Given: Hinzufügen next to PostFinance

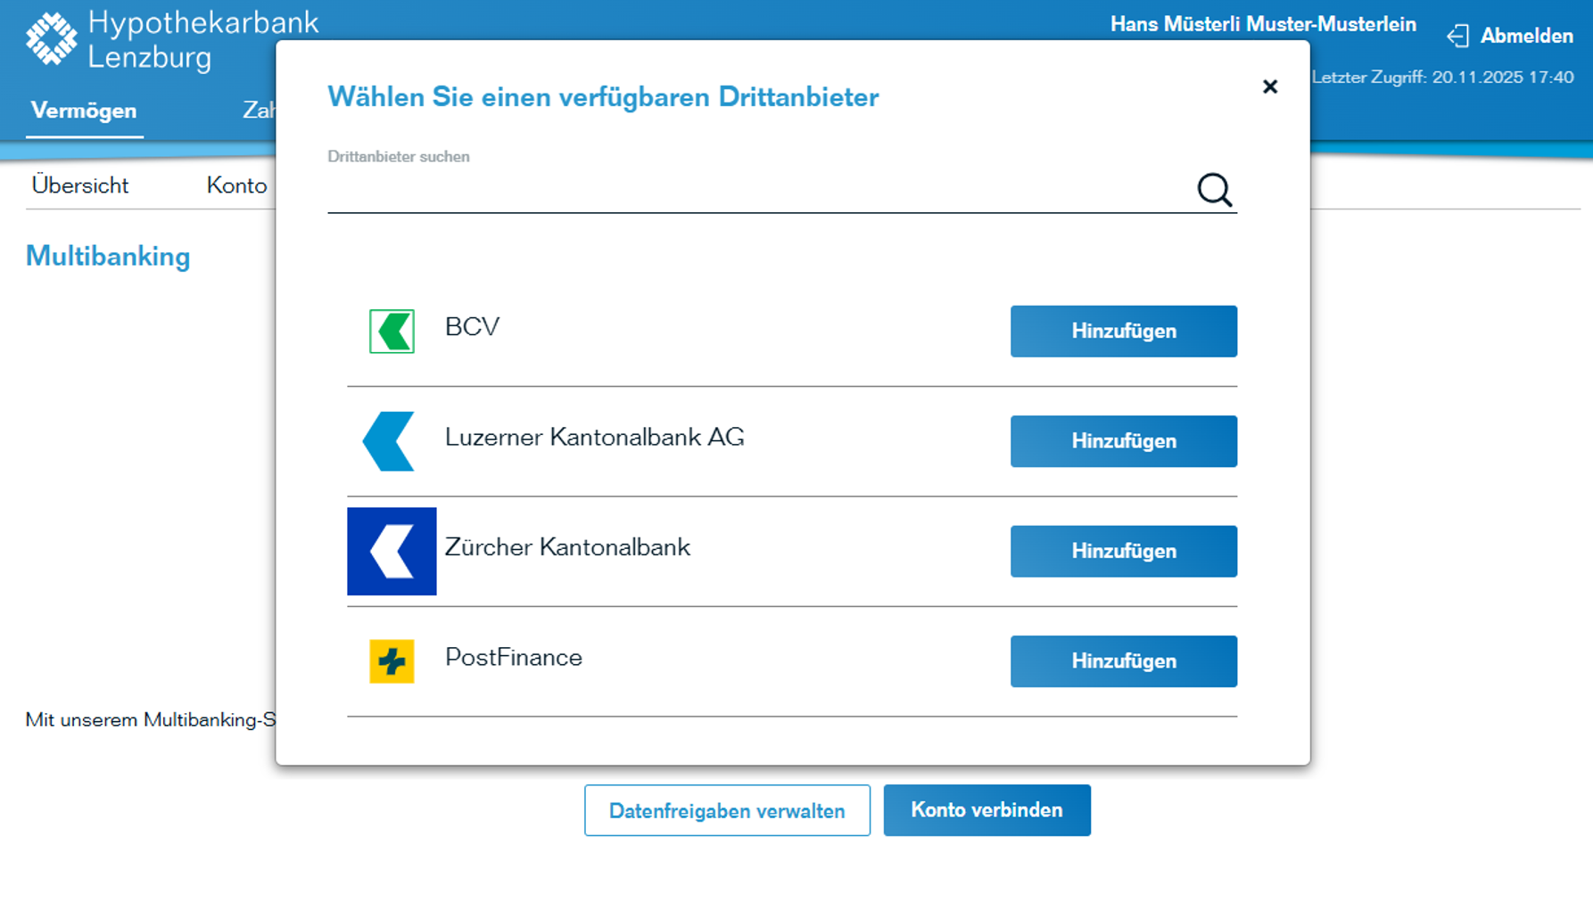Looking at the screenshot, I should coord(1123,661).
